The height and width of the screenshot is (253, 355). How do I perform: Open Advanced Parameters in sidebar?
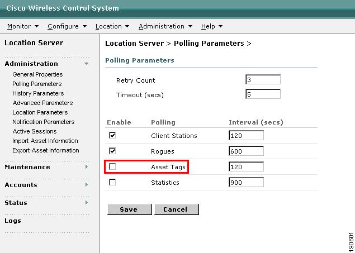(x=42, y=103)
